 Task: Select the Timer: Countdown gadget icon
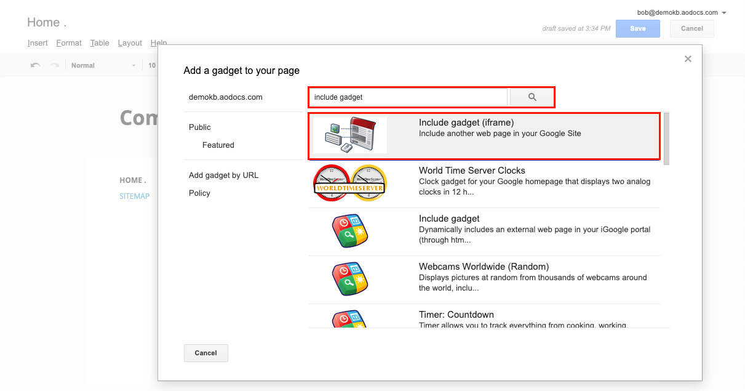349,321
